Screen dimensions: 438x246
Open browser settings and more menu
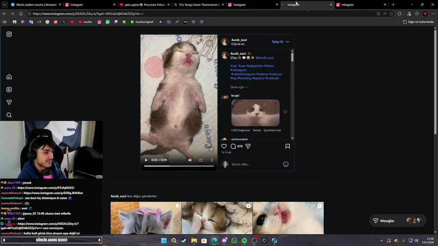(434, 14)
